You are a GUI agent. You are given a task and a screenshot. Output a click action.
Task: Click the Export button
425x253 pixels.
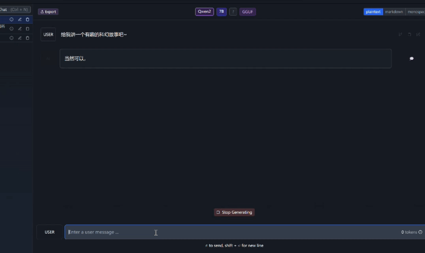tap(48, 12)
